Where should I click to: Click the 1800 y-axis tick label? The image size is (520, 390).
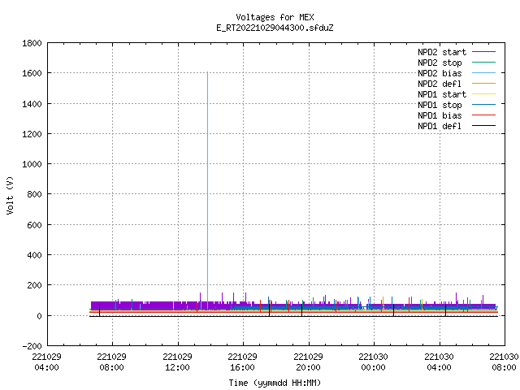pos(32,43)
